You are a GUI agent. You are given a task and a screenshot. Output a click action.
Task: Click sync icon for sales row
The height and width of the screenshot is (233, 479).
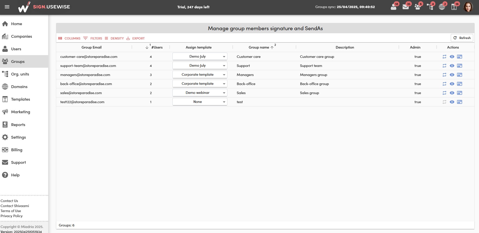pos(444,93)
